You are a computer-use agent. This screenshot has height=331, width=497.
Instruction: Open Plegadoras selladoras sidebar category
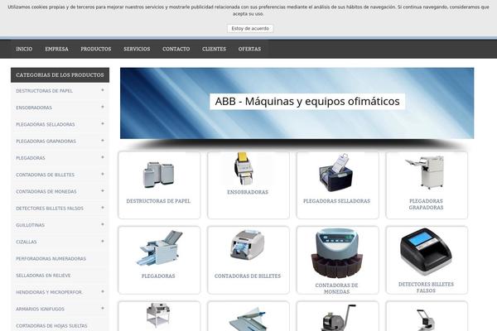click(46, 124)
